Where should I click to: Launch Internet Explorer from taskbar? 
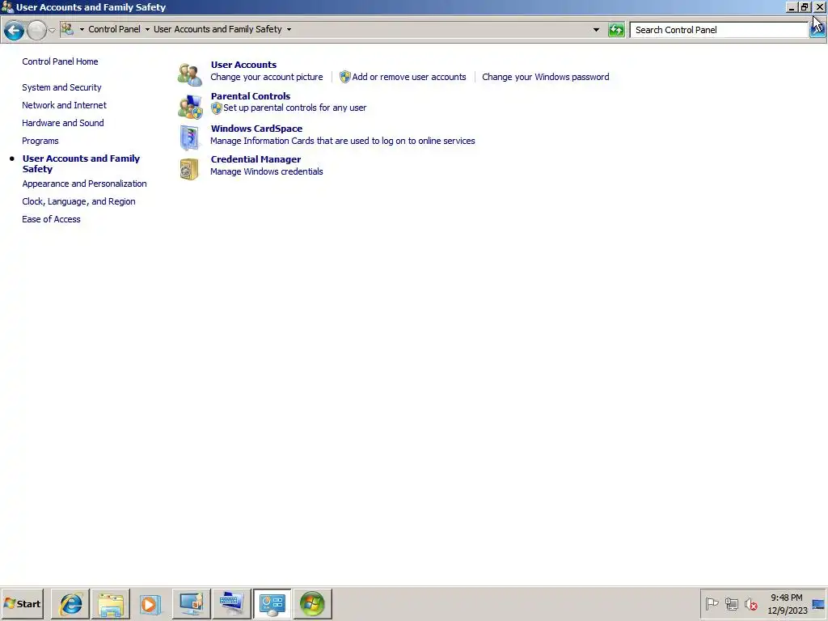pyautogui.click(x=71, y=603)
